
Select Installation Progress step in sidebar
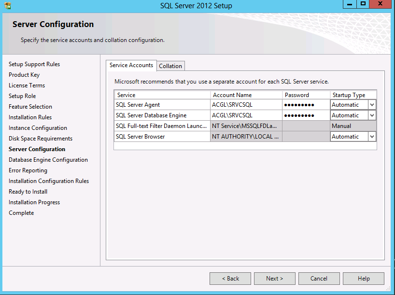34,202
